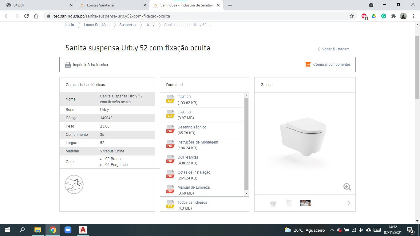Viewport: 420px width, 236px height.
Task: Go back to the previous page
Action: pyautogui.click(x=7, y=16)
